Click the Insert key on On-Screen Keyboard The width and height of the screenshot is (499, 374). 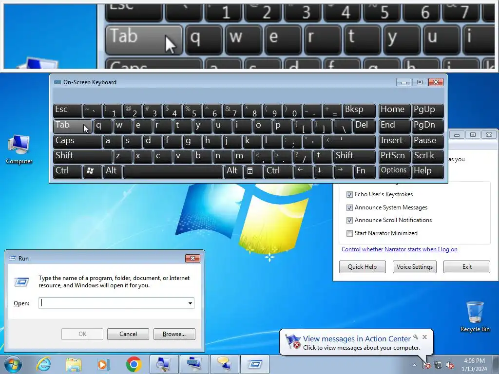point(394,142)
